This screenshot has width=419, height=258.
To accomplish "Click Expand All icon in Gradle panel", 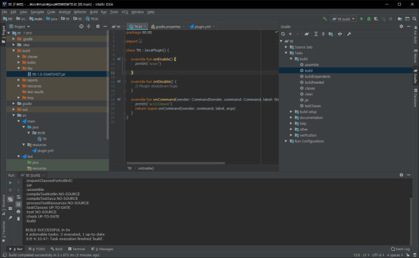I will 316,34.
